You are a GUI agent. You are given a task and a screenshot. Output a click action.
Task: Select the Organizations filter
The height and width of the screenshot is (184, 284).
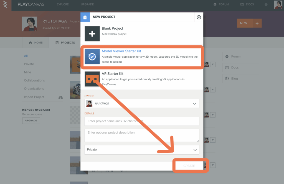pos(34,89)
